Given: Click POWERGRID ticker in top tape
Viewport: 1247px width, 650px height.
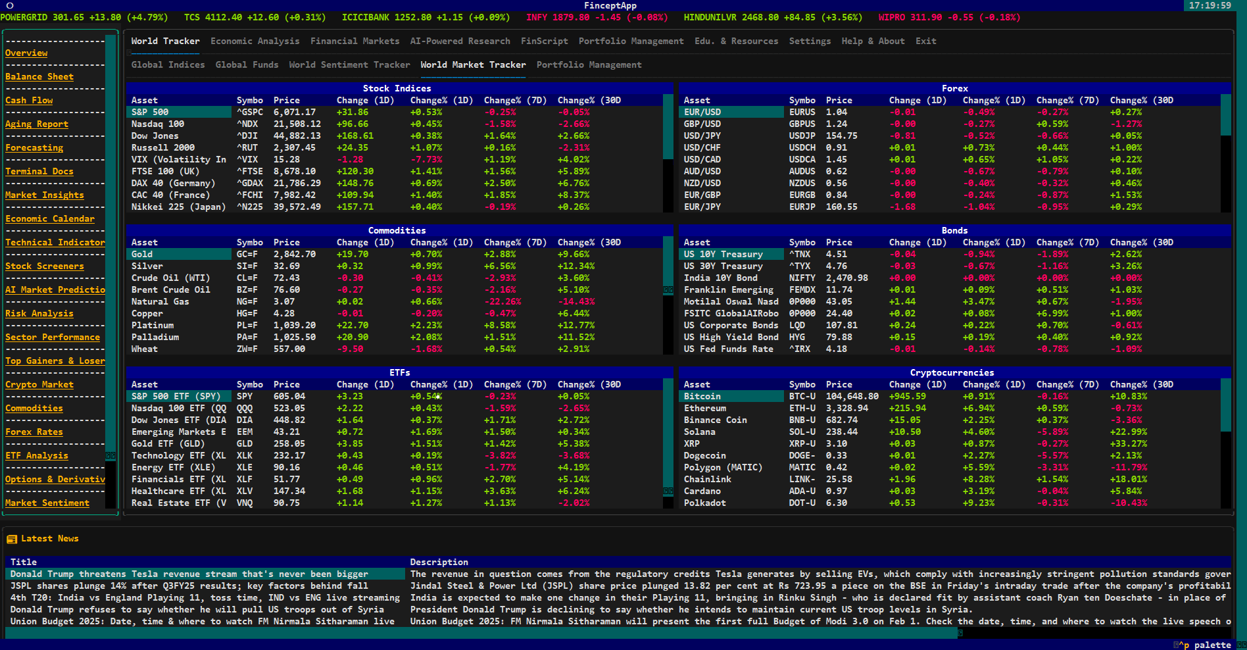Looking at the screenshot, I should (84, 17).
